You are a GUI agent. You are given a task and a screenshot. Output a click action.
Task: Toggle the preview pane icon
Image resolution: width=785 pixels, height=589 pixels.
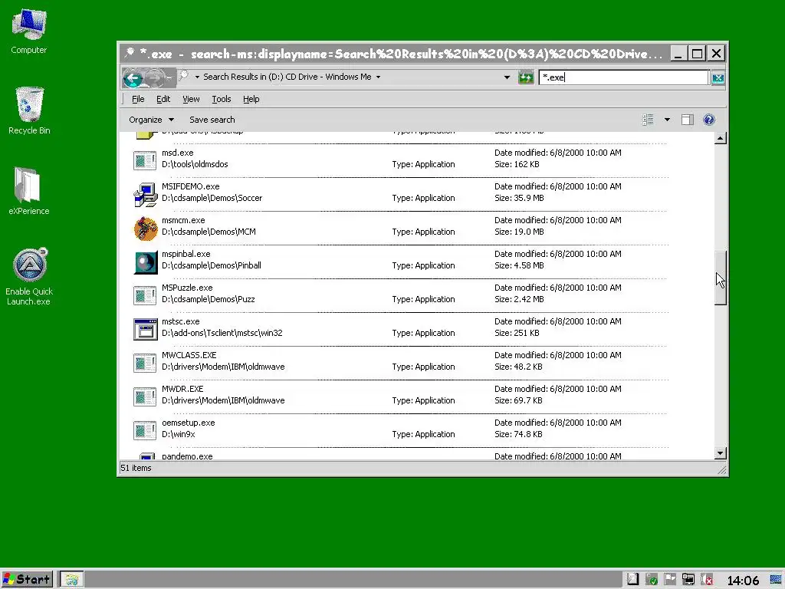[688, 120]
